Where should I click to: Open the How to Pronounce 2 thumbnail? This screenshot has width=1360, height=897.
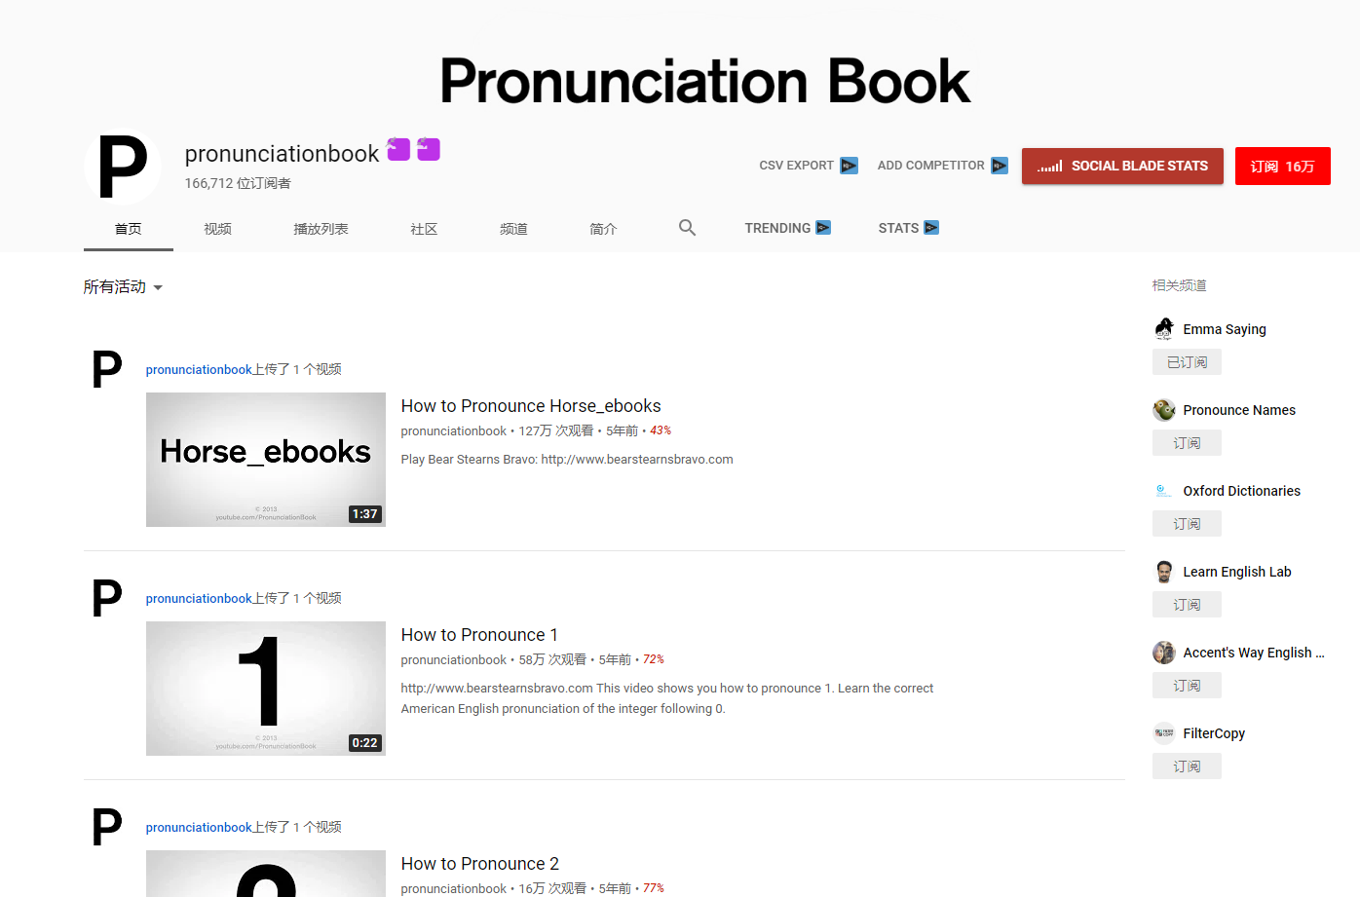pos(266,874)
